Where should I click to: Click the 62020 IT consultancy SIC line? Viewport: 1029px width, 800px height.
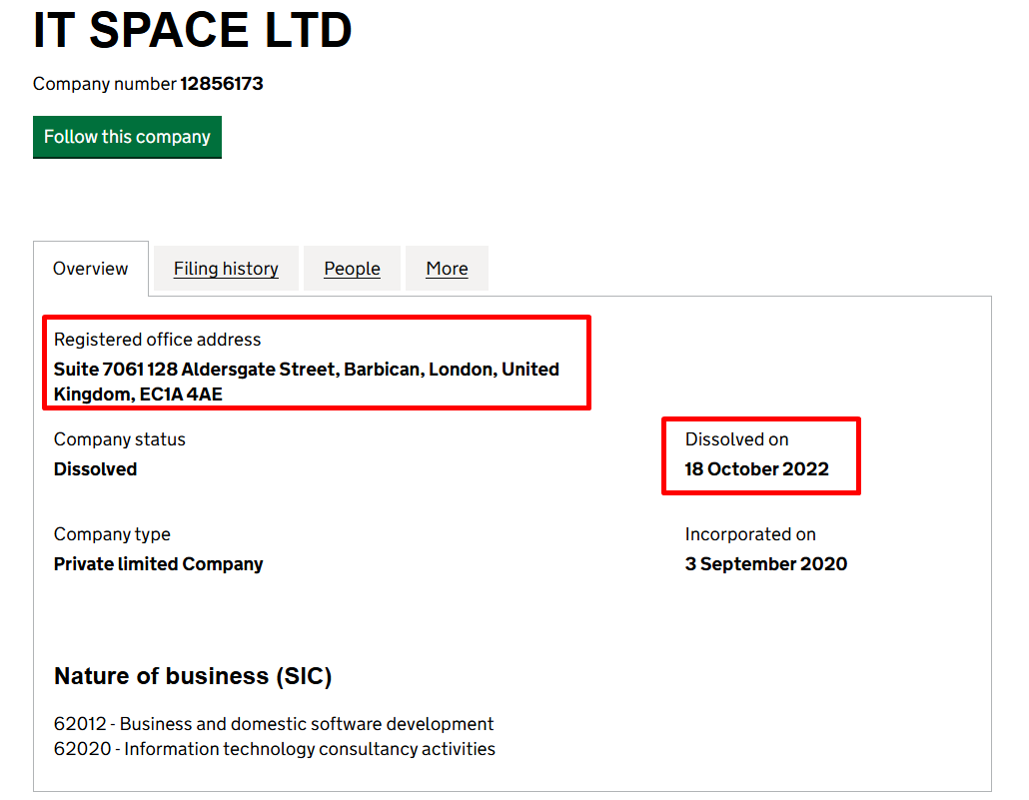pyautogui.click(x=275, y=749)
